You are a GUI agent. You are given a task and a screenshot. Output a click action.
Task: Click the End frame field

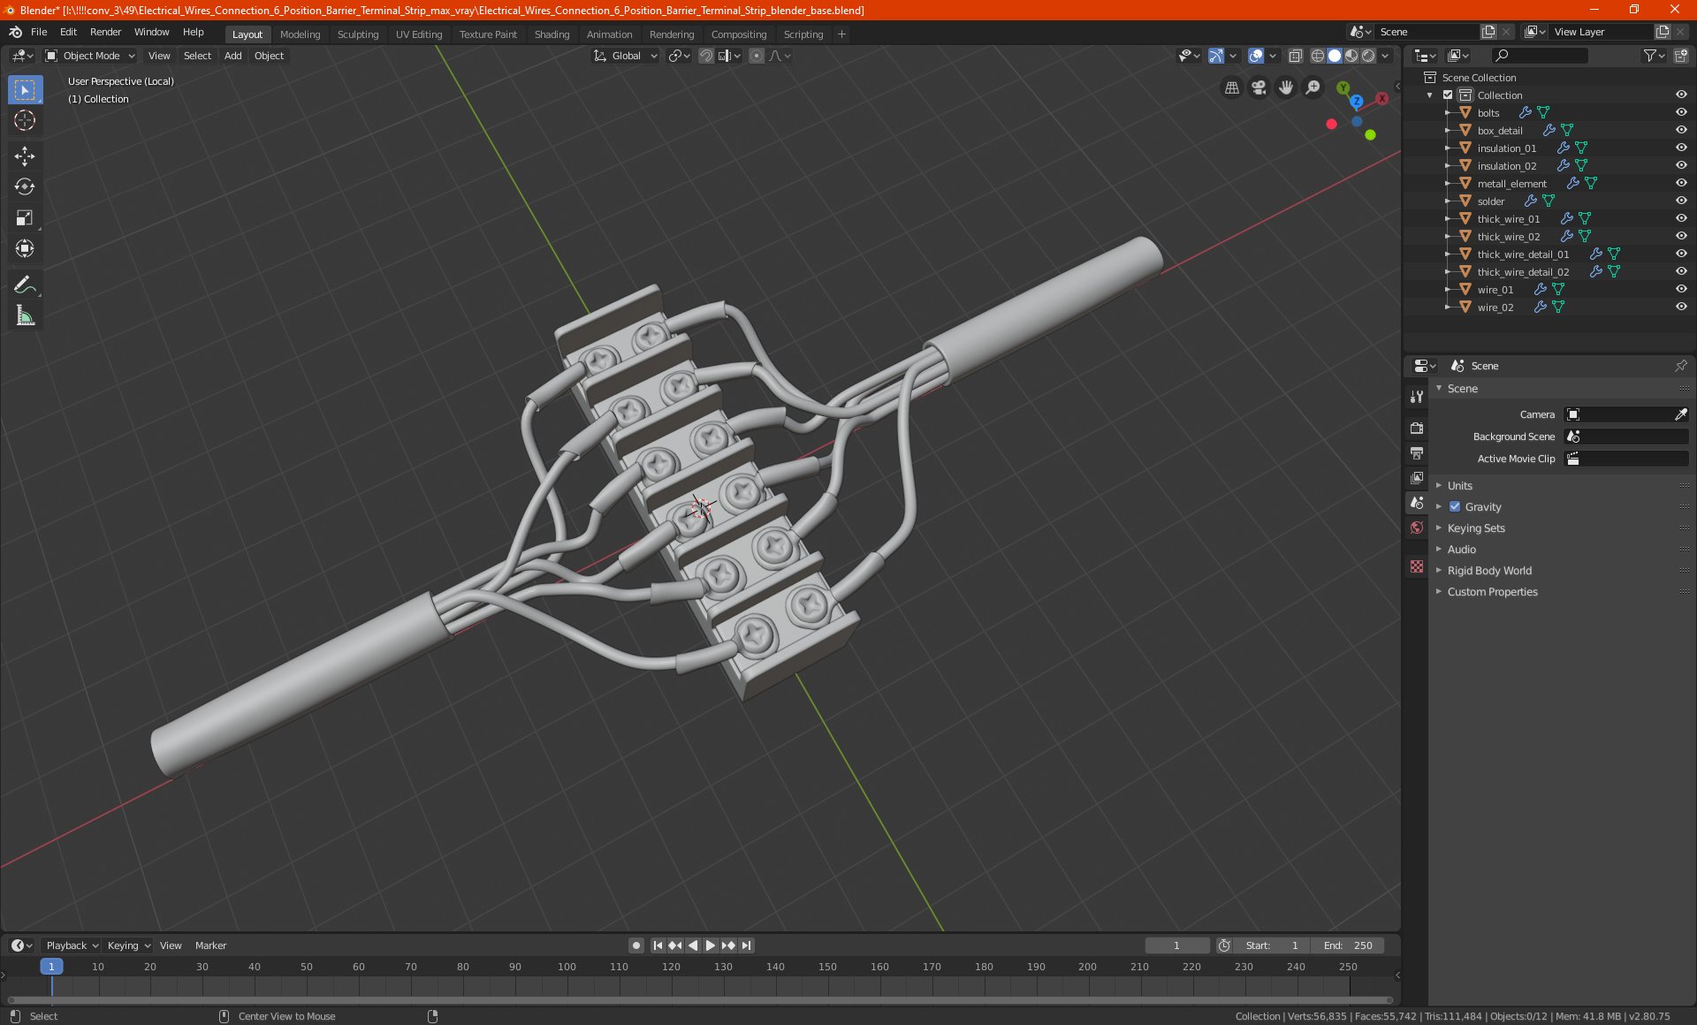[x=1348, y=945]
